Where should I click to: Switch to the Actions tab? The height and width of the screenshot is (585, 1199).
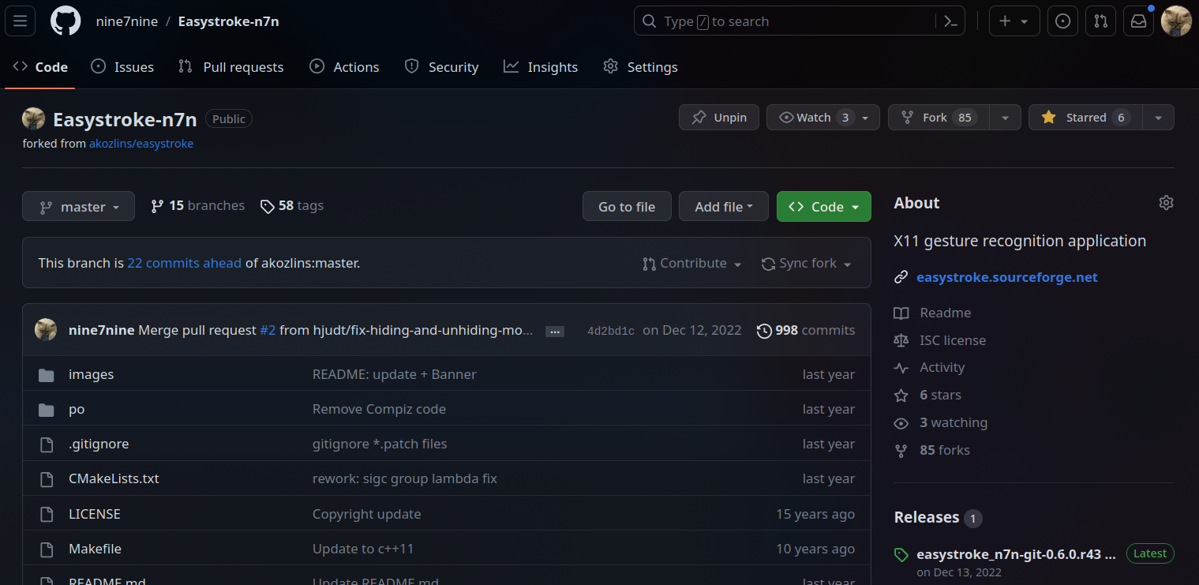(x=344, y=67)
